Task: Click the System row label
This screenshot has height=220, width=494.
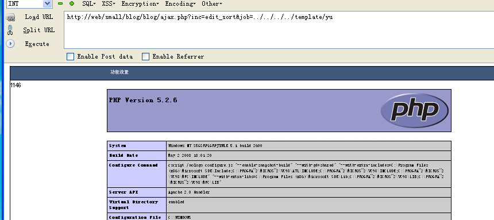Action: tap(118, 146)
